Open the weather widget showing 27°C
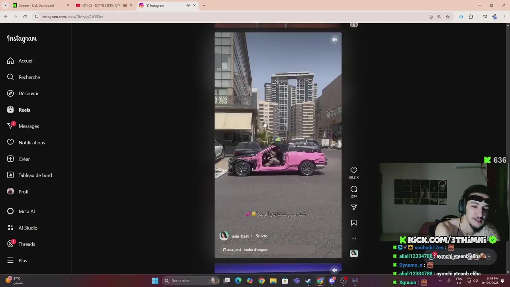 [15, 280]
